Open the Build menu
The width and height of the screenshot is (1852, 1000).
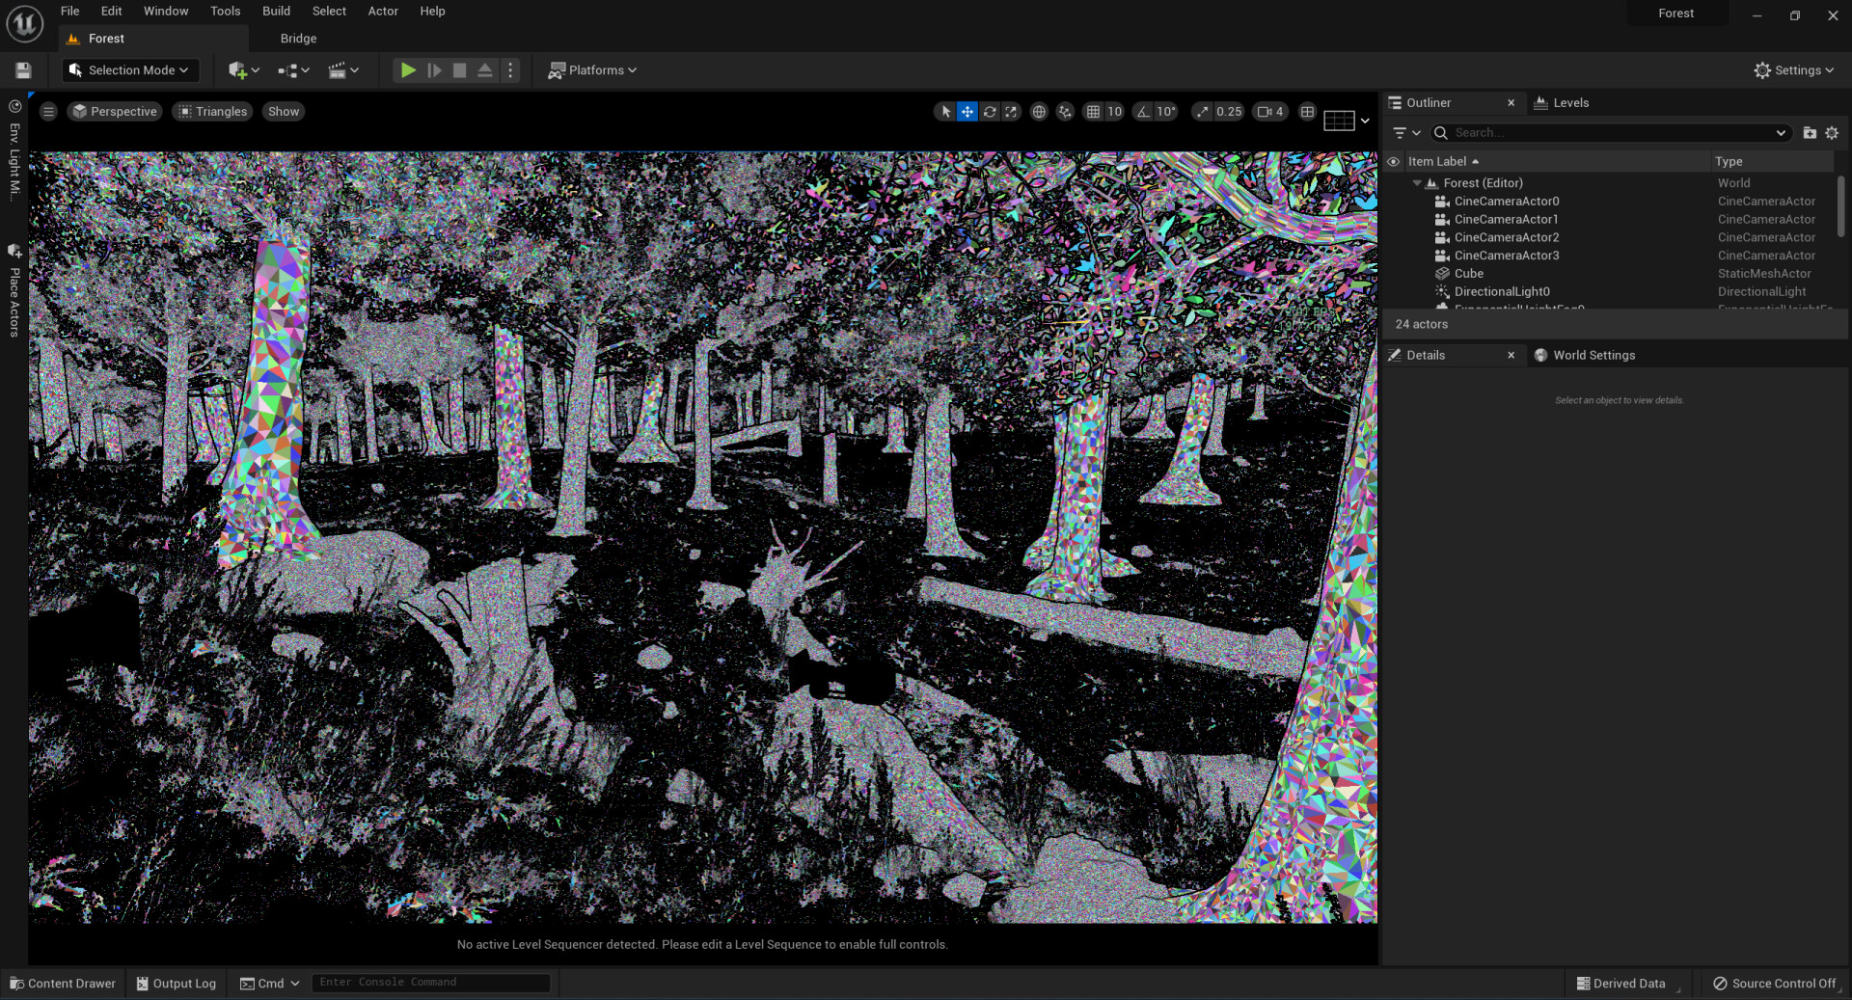coord(276,12)
